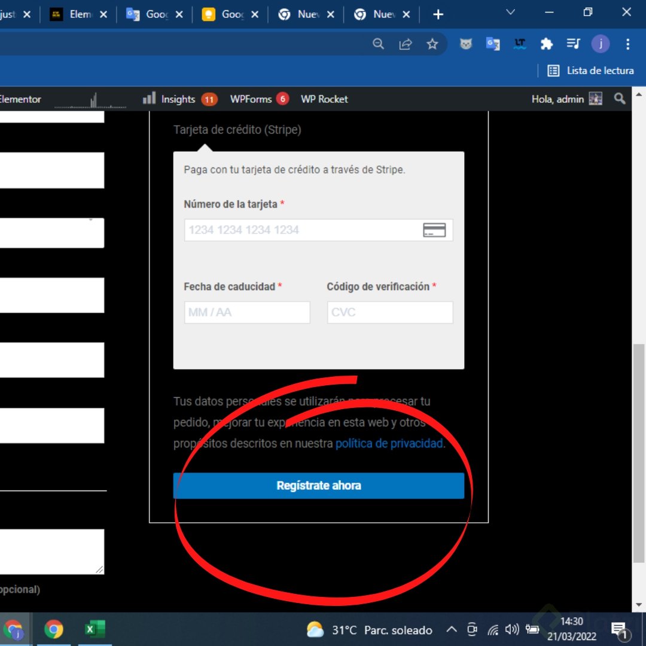Open the cat face extension icon

click(465, 44)
